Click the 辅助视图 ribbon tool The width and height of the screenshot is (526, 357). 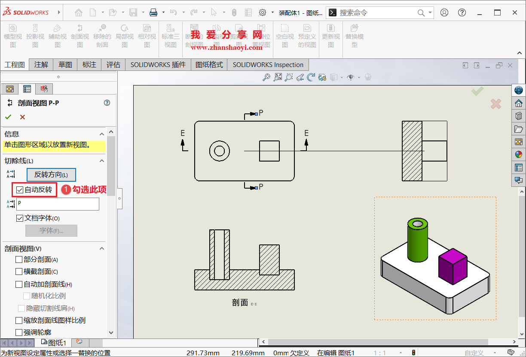(58, 36)
